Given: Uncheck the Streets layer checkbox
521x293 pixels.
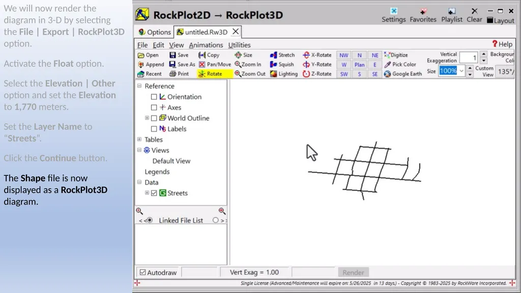Looking at the screenshot, I should pos(154,193).
